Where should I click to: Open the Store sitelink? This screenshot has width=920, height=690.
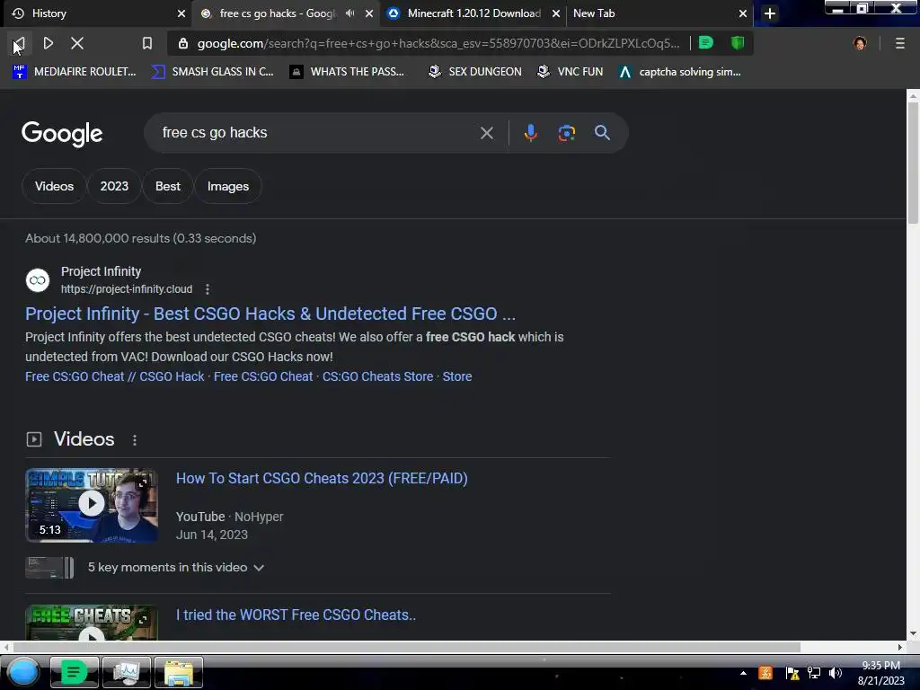click(x=457, y=376)
